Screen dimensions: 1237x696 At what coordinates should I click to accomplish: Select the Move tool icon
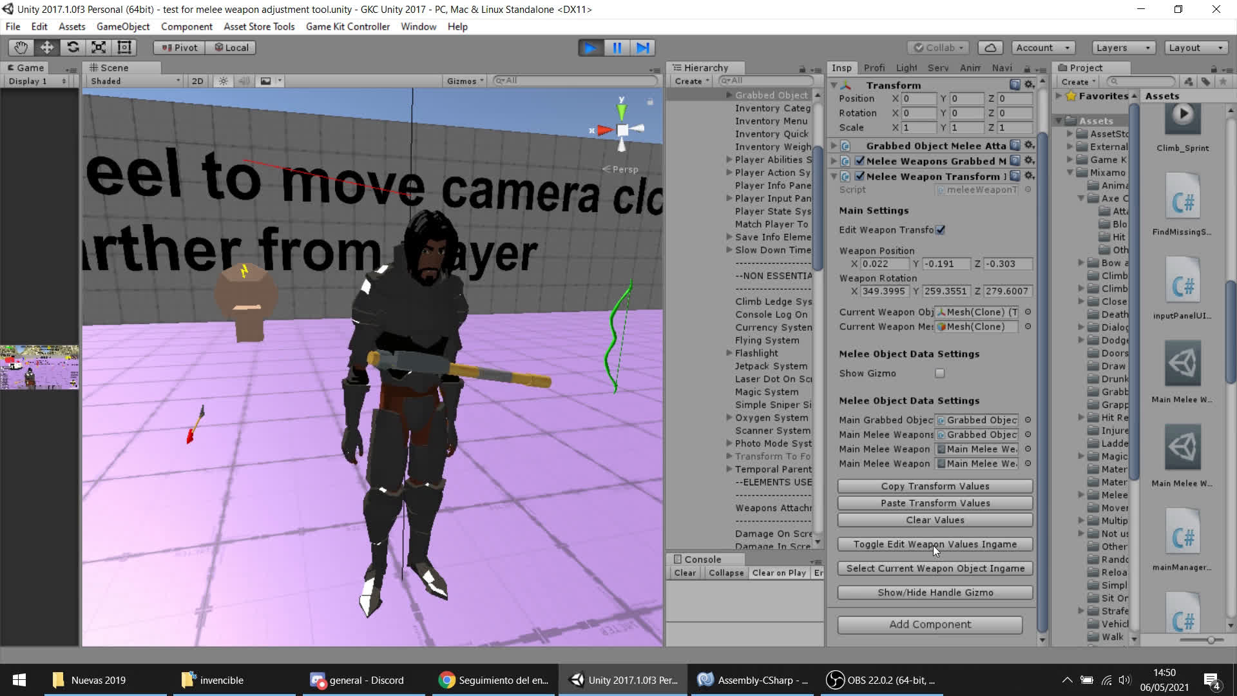pyautogui.click(x=47, y=48)
